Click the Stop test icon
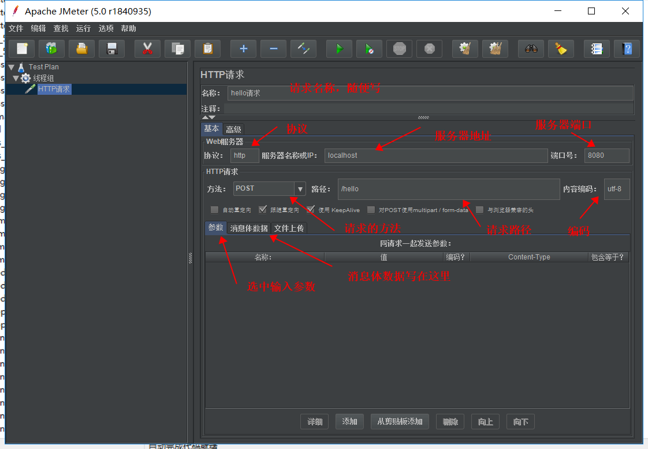The height and width of the screenshot is (449, 648). click(400, 49)
